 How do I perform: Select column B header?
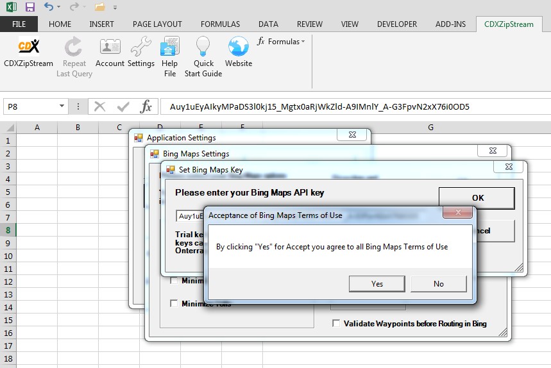pos(78,128)
